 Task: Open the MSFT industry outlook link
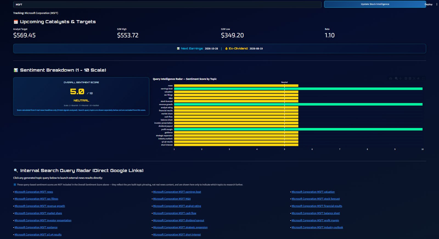click(x=317, y=227)
